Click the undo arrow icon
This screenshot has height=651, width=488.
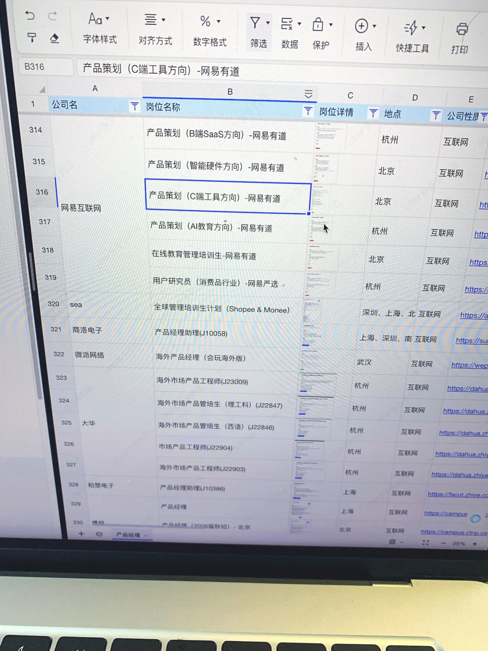coord(30,16)
